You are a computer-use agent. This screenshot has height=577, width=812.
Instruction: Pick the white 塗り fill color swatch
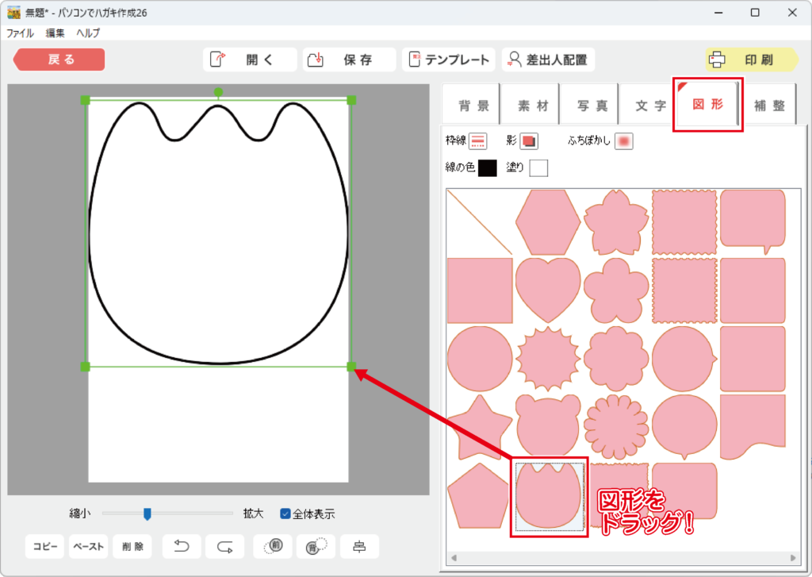pos(538,167)
